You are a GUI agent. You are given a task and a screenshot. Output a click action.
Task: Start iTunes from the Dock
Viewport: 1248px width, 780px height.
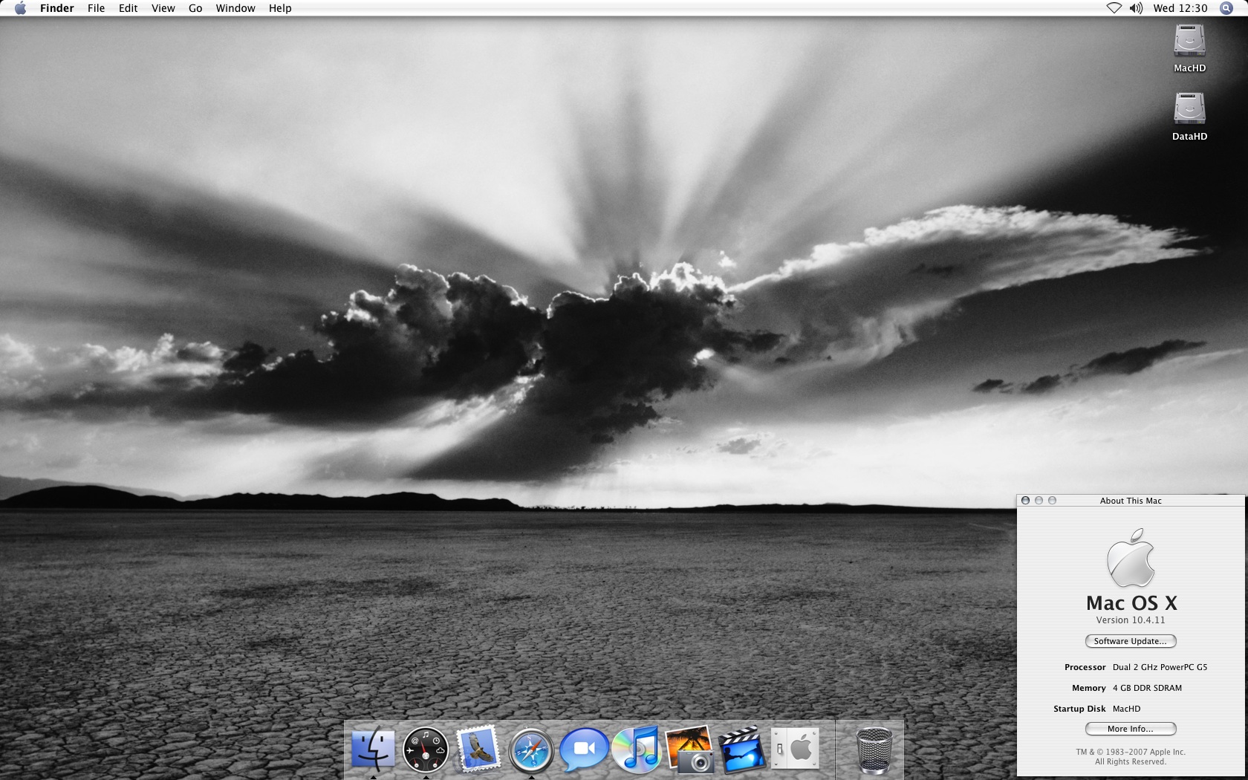[637, 749]
